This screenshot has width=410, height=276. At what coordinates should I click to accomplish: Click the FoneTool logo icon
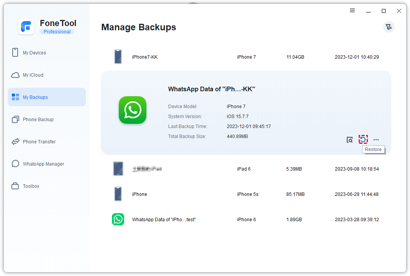(26, 26)
